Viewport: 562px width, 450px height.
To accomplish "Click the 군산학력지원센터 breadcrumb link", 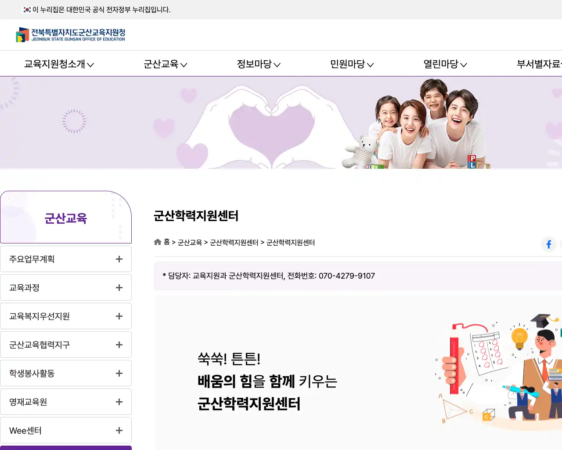I will click(233, 242).
